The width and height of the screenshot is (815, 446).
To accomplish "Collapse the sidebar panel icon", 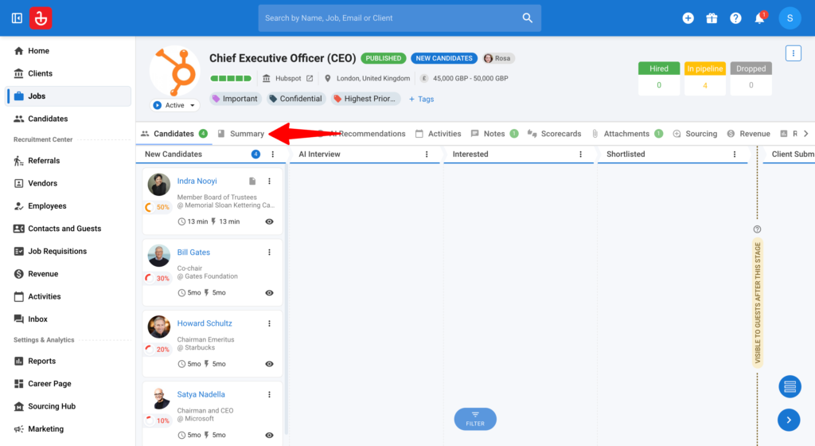I will tap(17, 18).
